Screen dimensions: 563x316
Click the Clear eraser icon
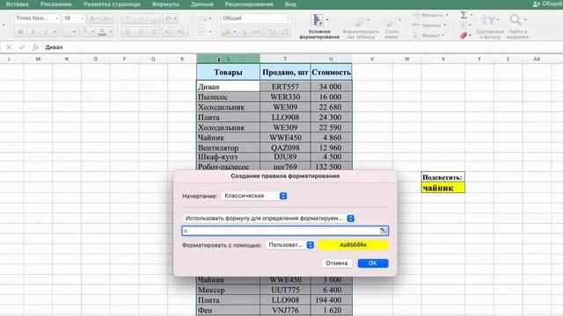click(464, 35)
